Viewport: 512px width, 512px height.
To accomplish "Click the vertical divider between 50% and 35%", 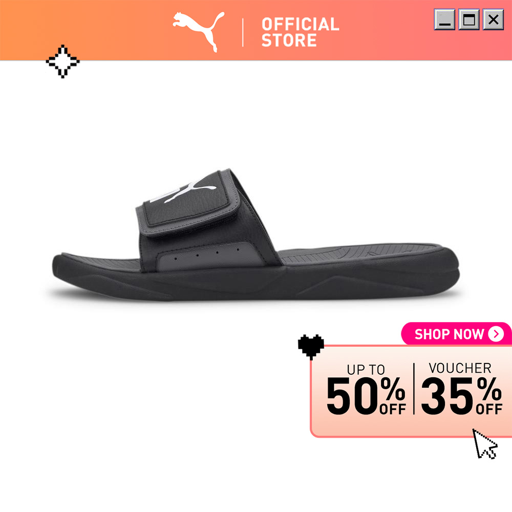I will (x=414, y=389).
